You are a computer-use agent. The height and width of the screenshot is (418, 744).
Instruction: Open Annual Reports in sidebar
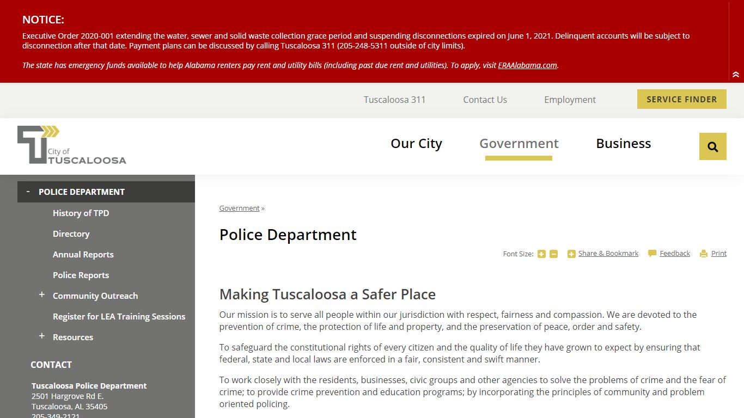[83, 254]
